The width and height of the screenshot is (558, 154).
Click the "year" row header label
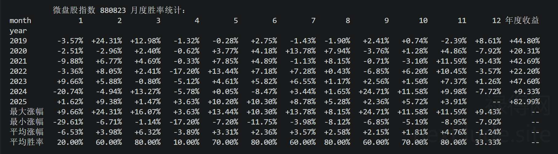[x=18, y=31]
